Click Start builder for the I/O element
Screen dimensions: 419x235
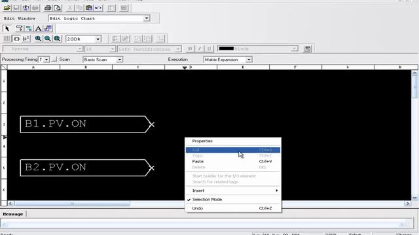point(233,176)
